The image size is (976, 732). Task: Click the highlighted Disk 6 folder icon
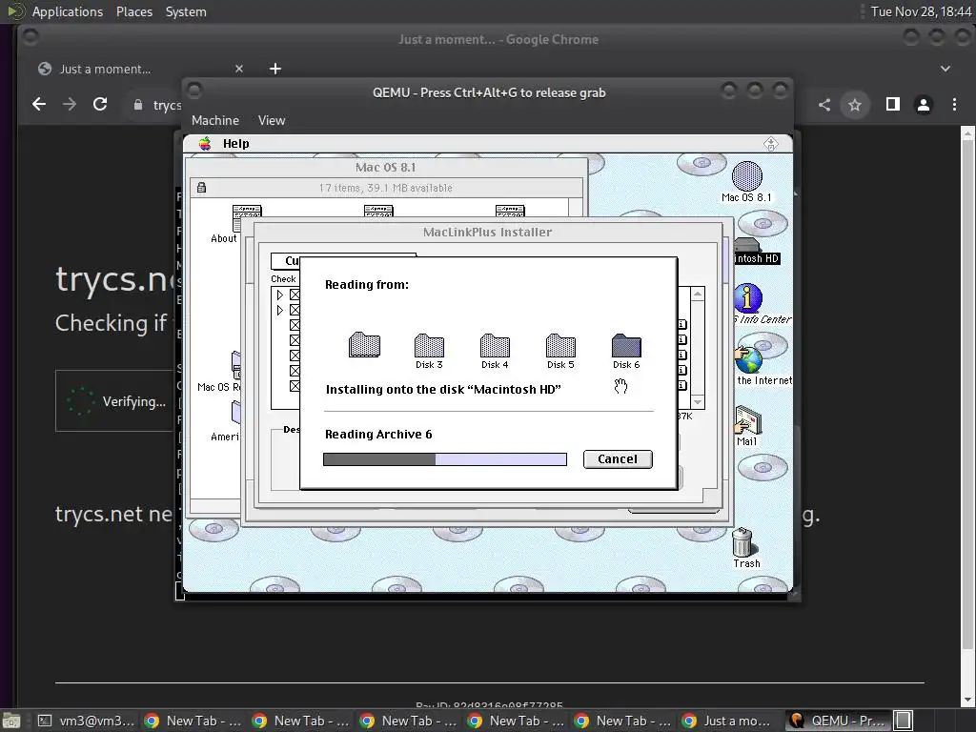(x=626, y=346)
